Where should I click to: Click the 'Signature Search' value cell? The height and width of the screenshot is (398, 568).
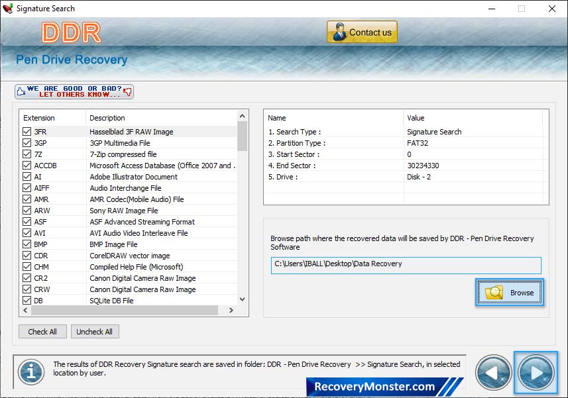click(x=434, y=132)
